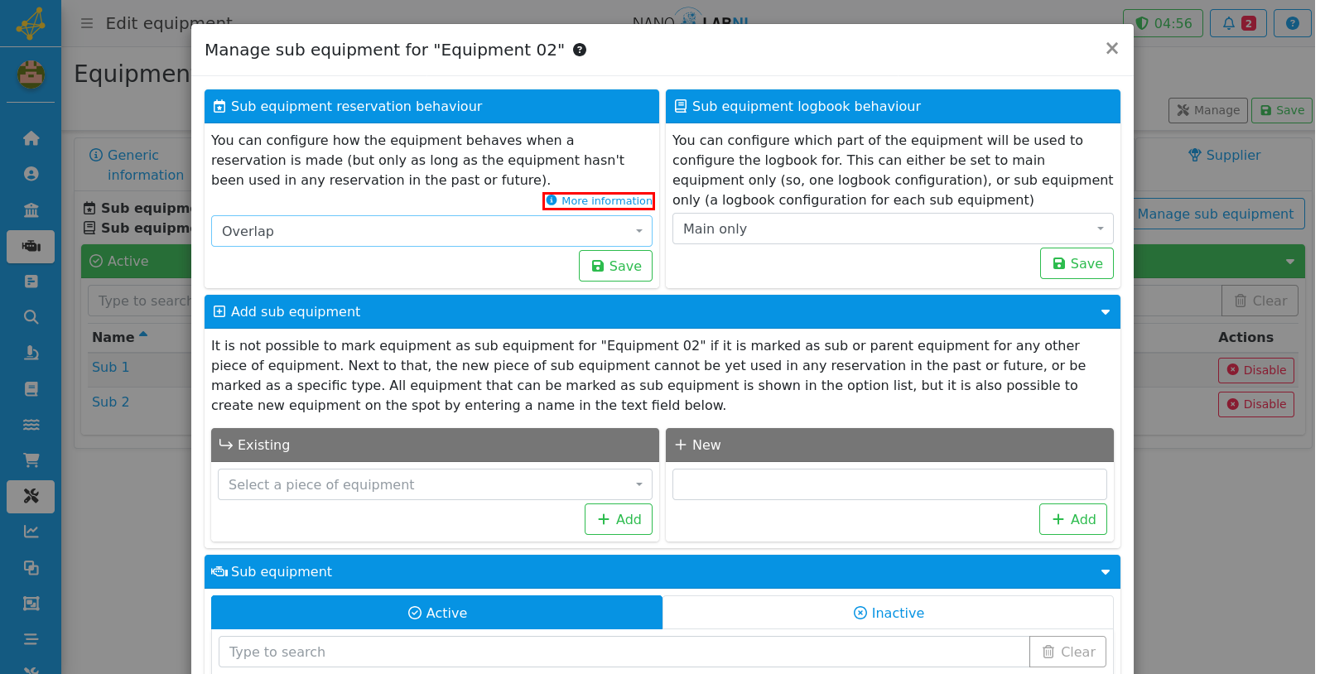The width and height of the screenshot is (1325, 674).
Task: Collapse the Active panel in background page
Action: tap(1289, 262)
